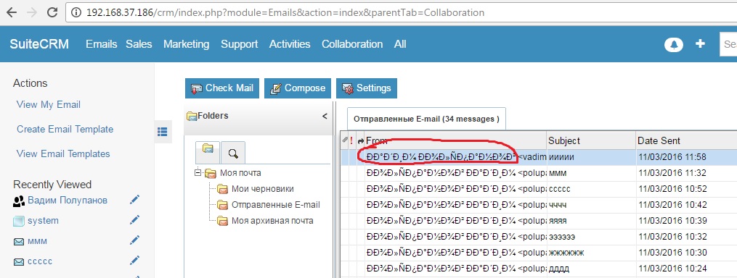Collapse the Folders panel chevron
The image size is (737, 278).
325,117
